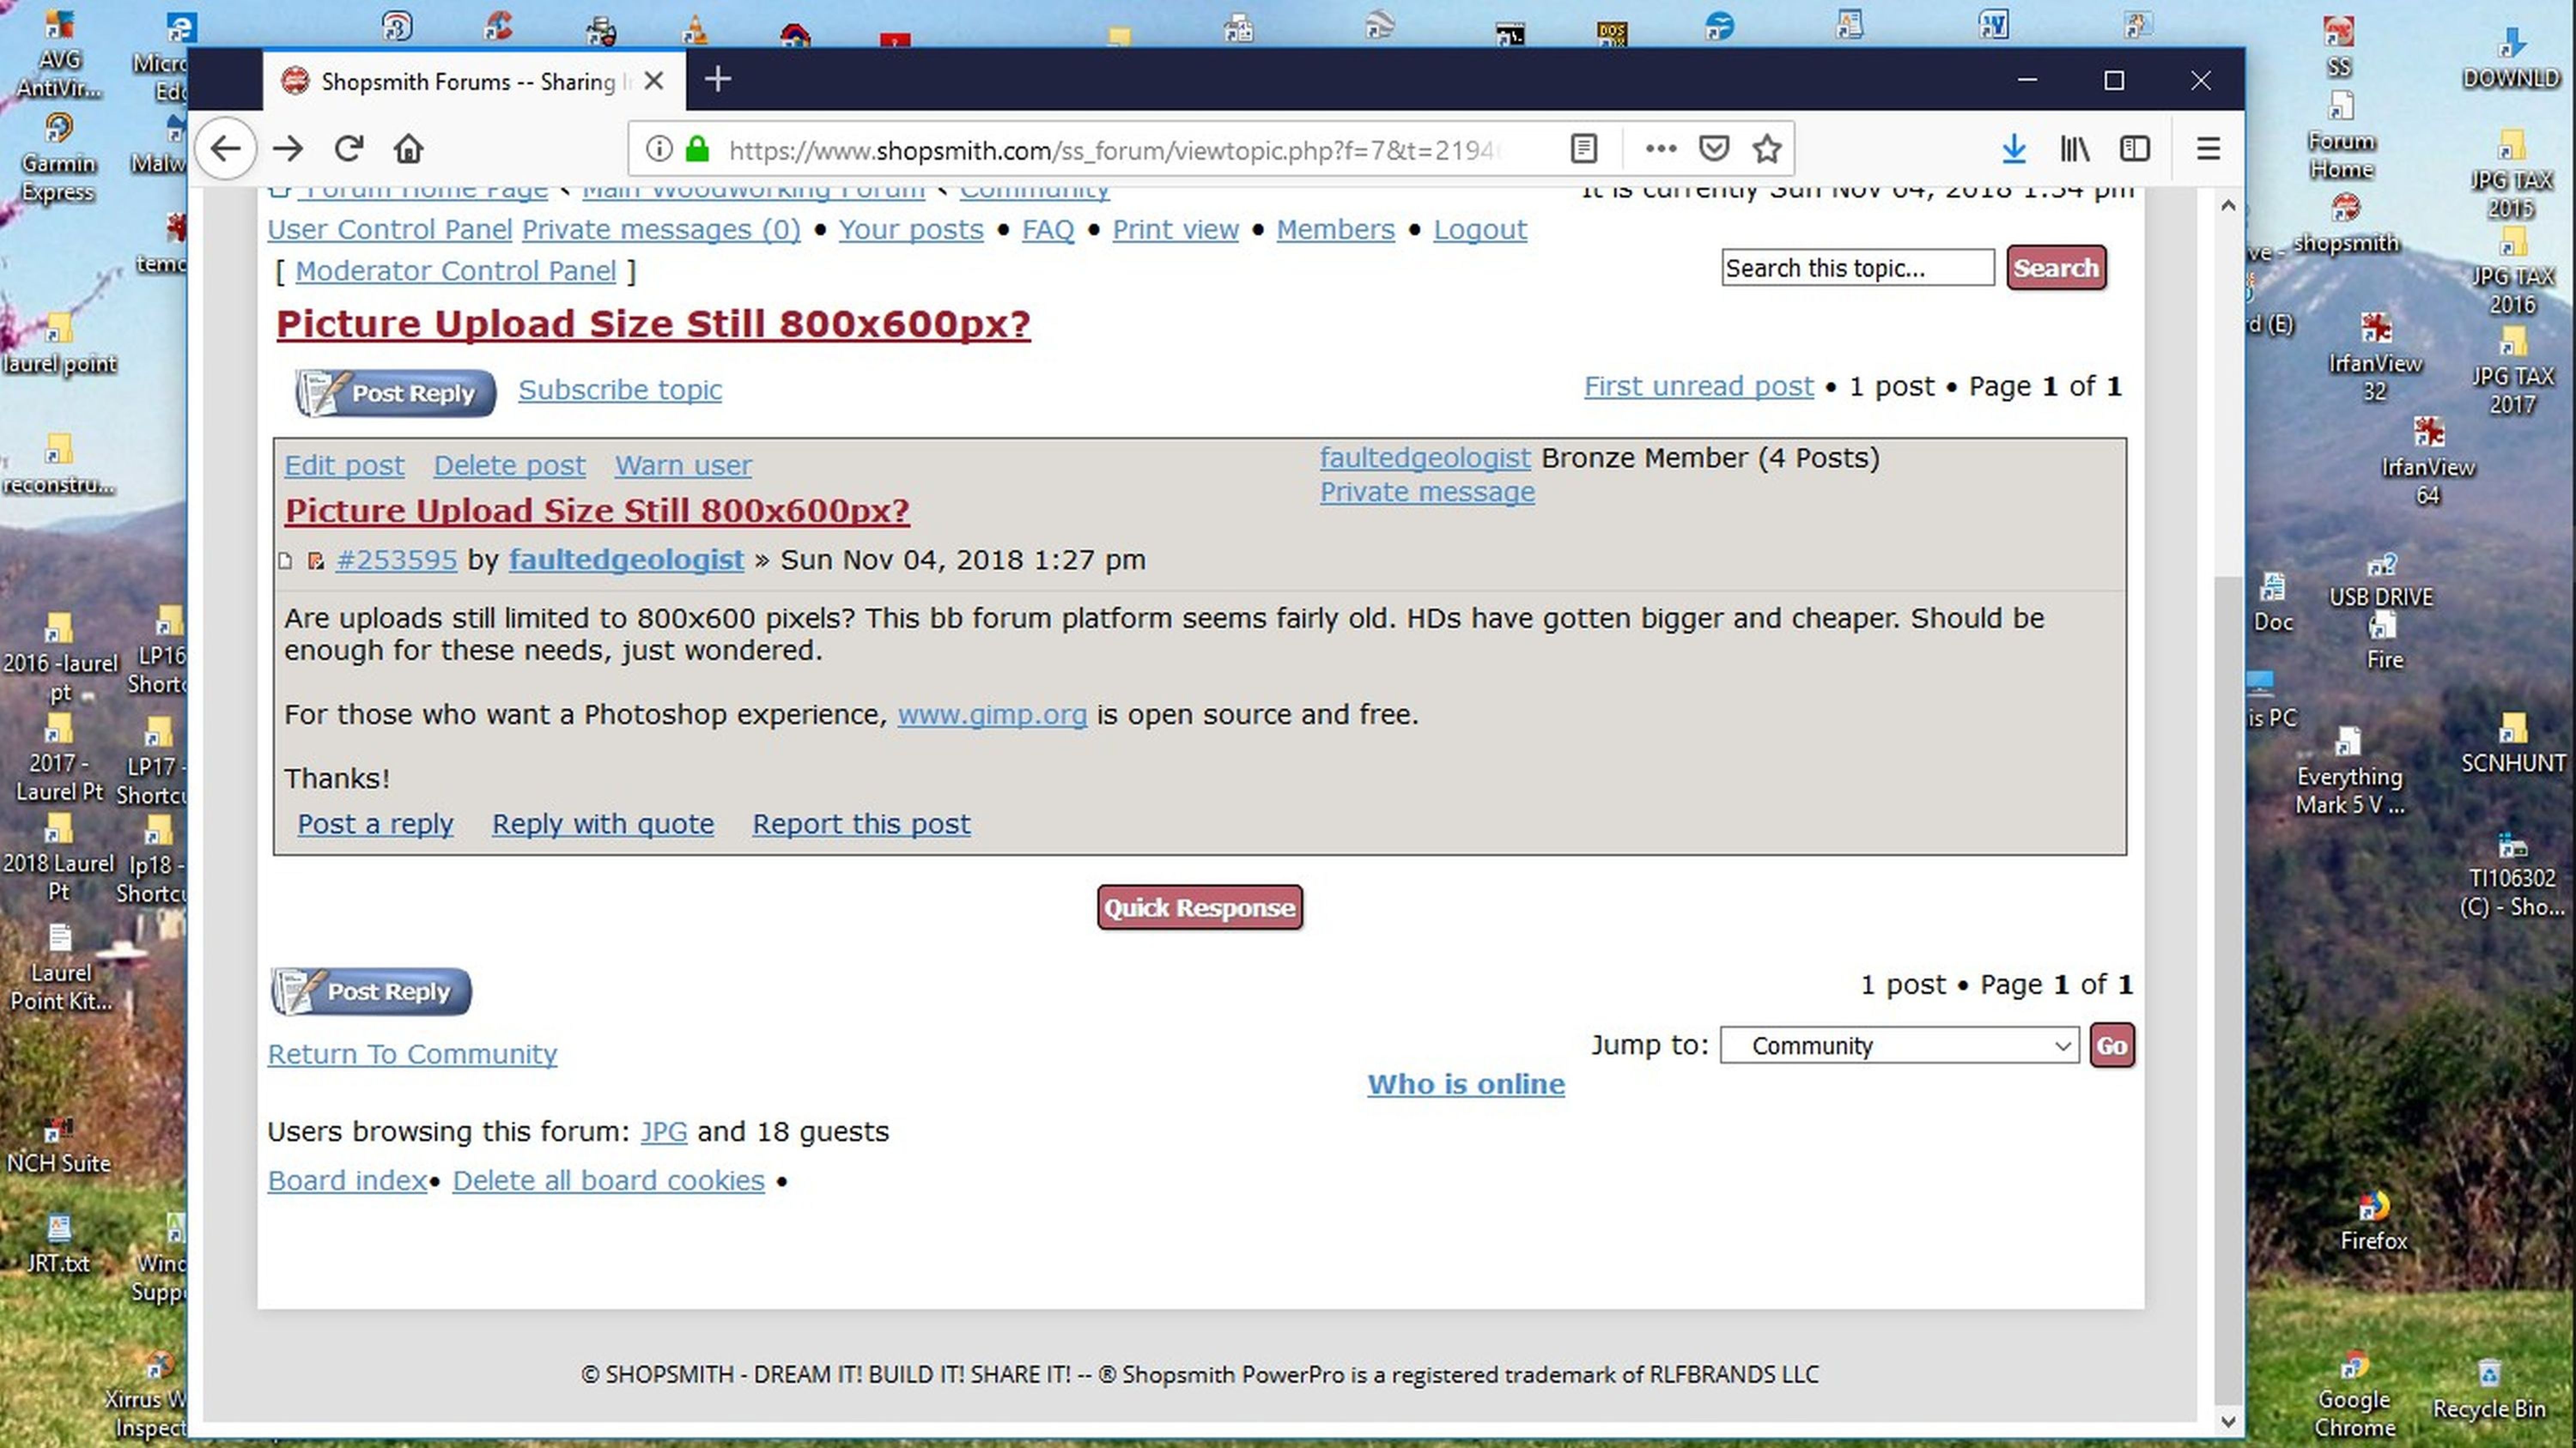
Task: Save page to Pocket icon
Action: coord(1714,149)
